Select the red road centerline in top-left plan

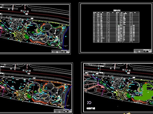click(34, 14)
